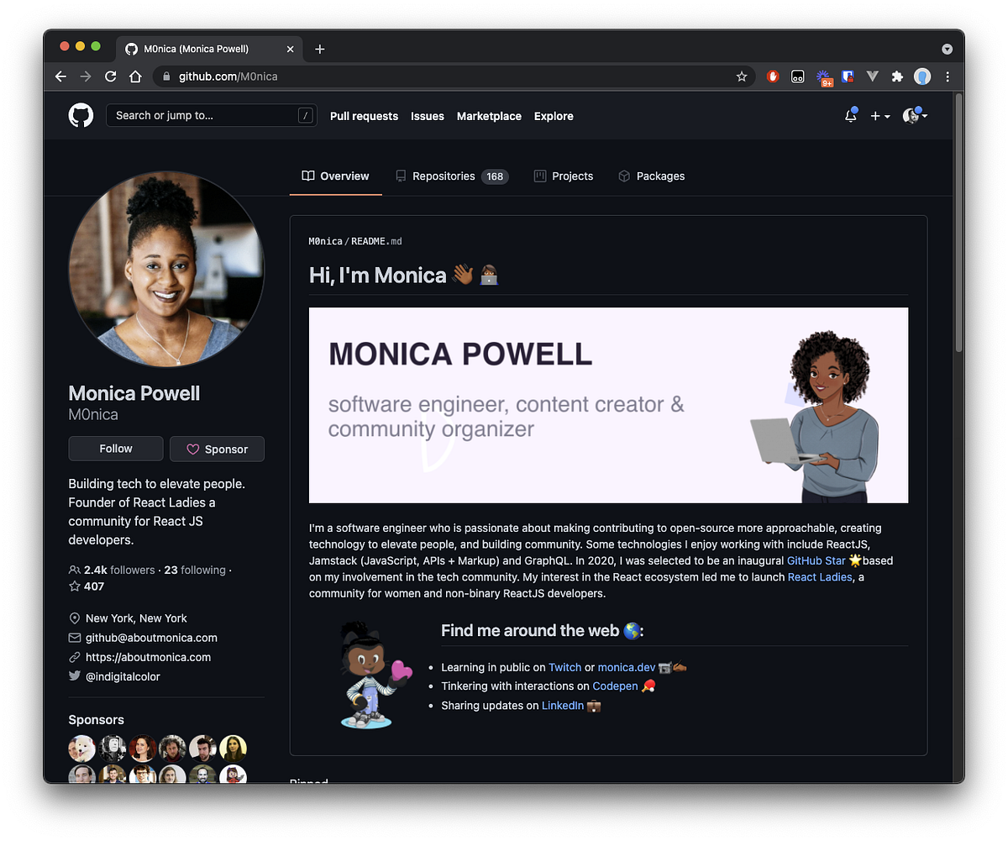Open Explore in header
This screenshot has height=841, width=1008.
pyautogui.click(x=554, y=116)
